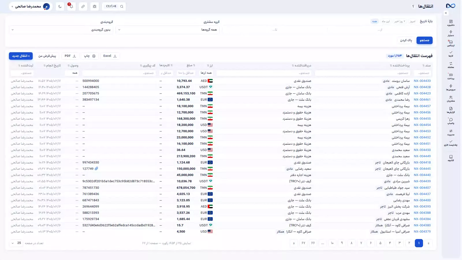Click the پیش‌فرض من button
The height and width of the screenshot is (260, 462).
coord(47,56)
